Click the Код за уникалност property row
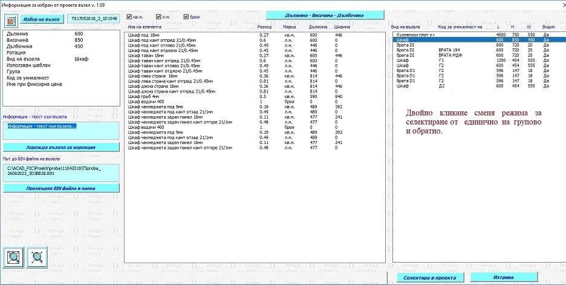This screenshot has height=285, width=566. (x=61, y=78)
